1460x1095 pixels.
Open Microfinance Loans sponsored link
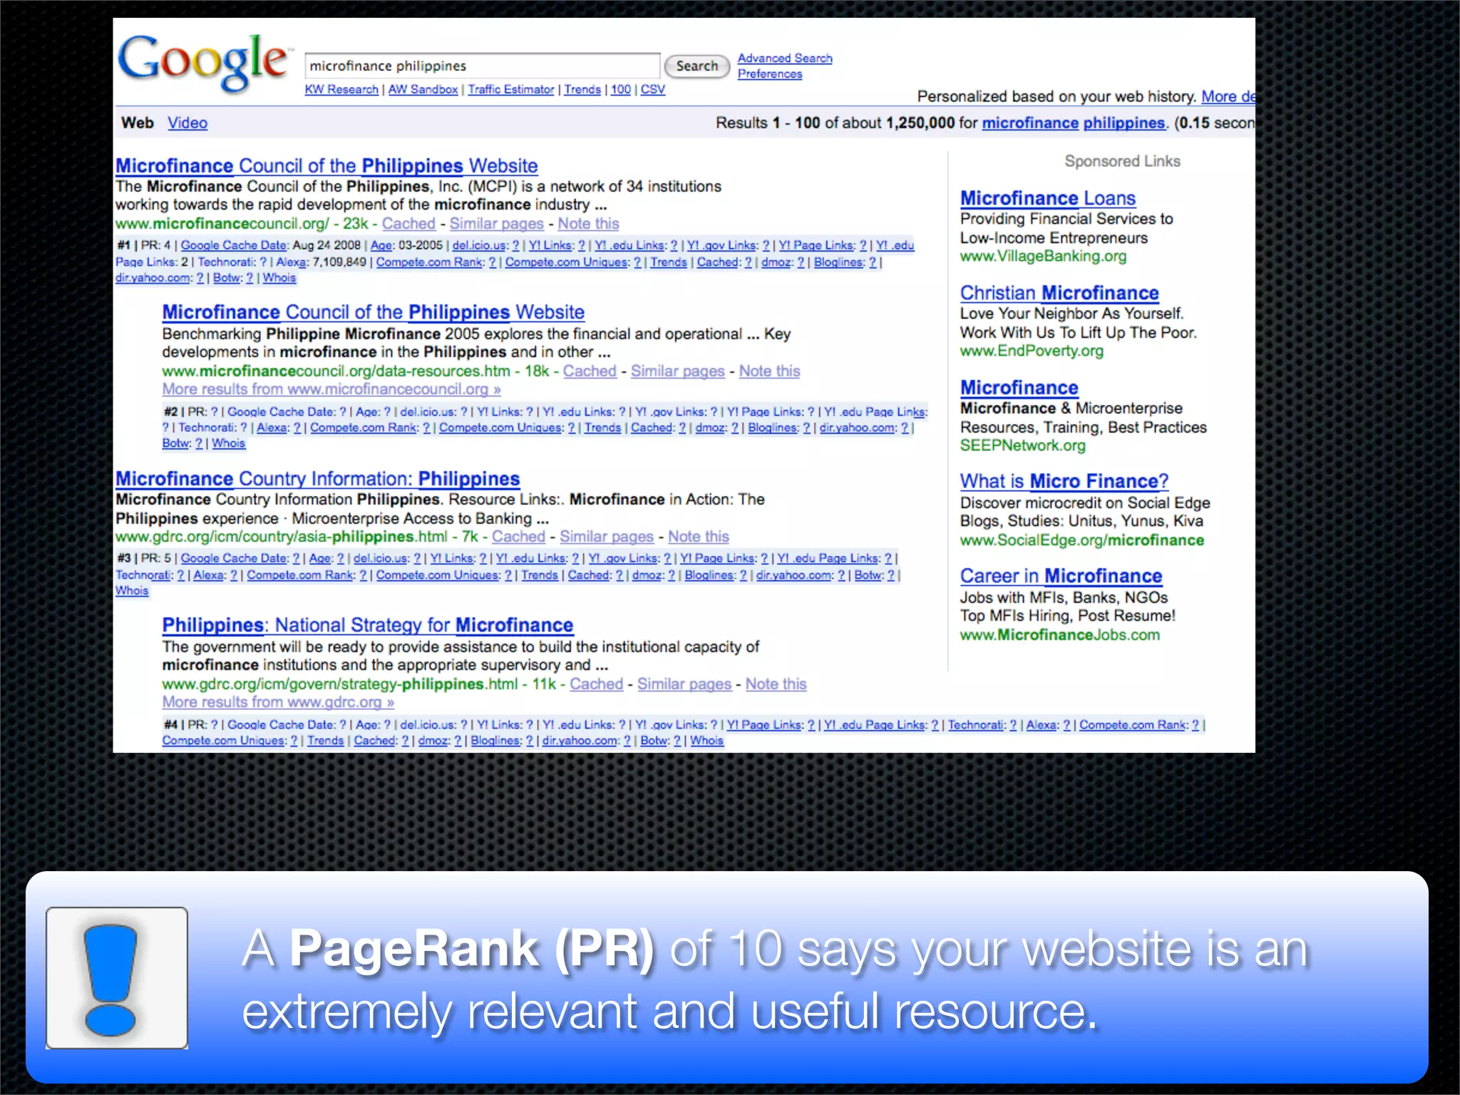pos(1047,199)
